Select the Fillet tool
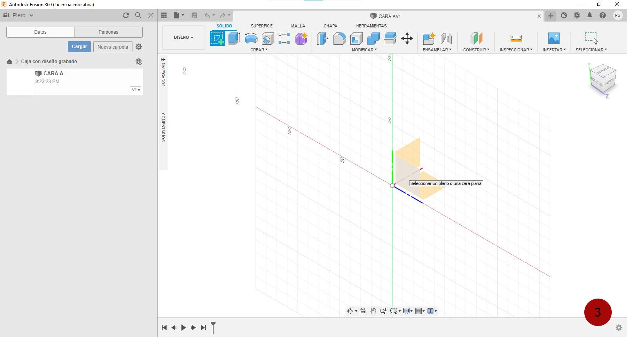This screenshot has height=337, width=627. point(339,38)
